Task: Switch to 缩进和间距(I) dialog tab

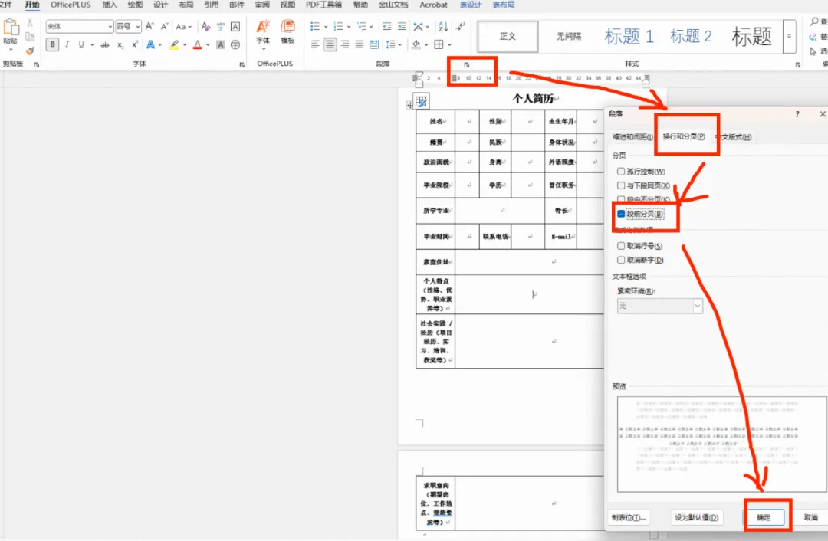Action: click(x=632, y=136)
